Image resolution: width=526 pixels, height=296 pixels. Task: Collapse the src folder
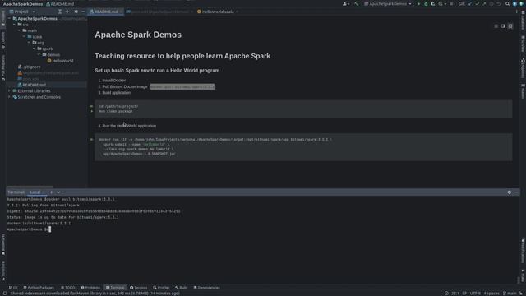15,25
